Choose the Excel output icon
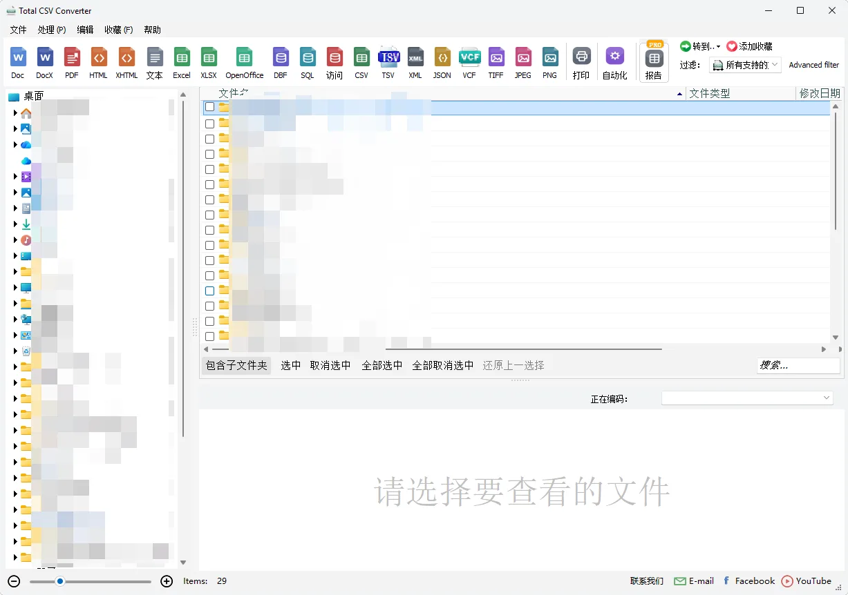Screen dimensions: 848x595 point(182,63)
